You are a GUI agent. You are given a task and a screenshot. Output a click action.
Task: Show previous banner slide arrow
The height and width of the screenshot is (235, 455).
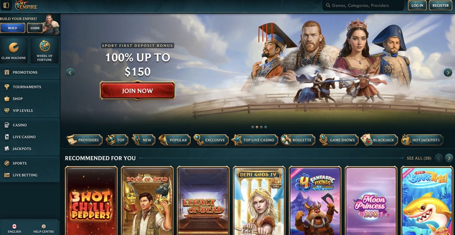coord(70,72)
